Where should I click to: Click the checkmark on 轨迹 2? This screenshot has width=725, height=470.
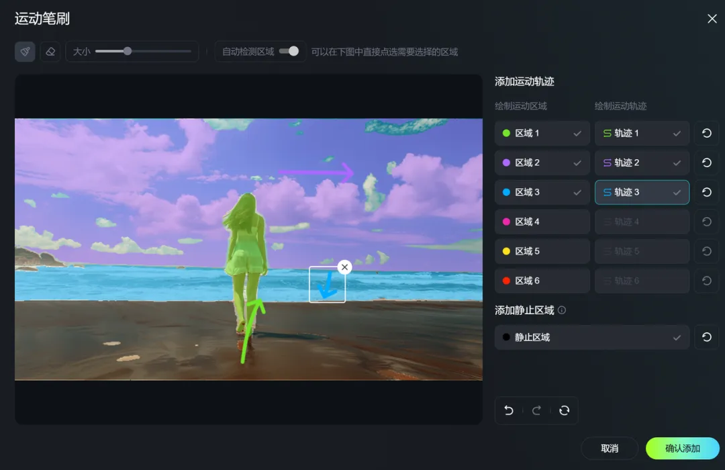pyautogui.click(x=677, y=163)
